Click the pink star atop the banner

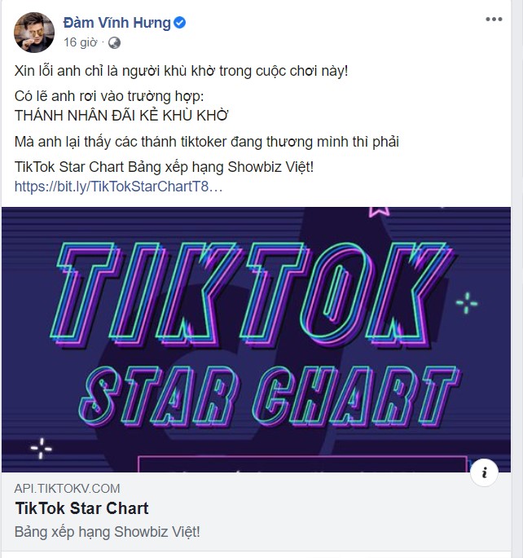[379, 211]
